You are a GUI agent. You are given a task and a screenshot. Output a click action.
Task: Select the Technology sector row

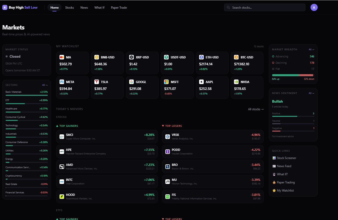tap(27, 127)
